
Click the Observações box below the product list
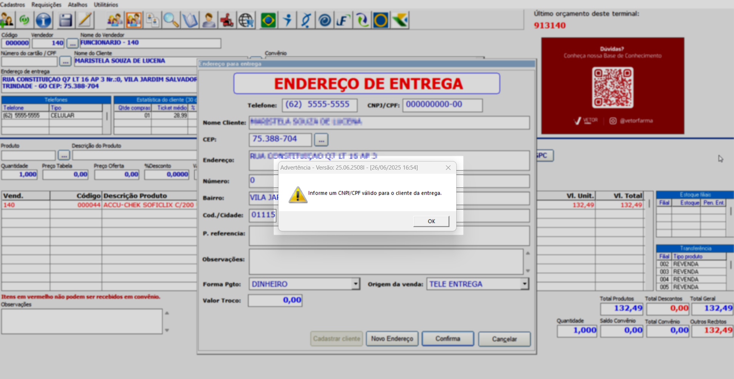tap(82, 321)
